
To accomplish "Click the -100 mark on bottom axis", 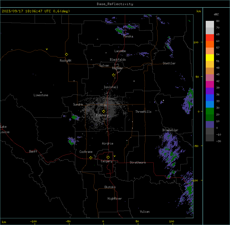I will click(x=33, y=221).
